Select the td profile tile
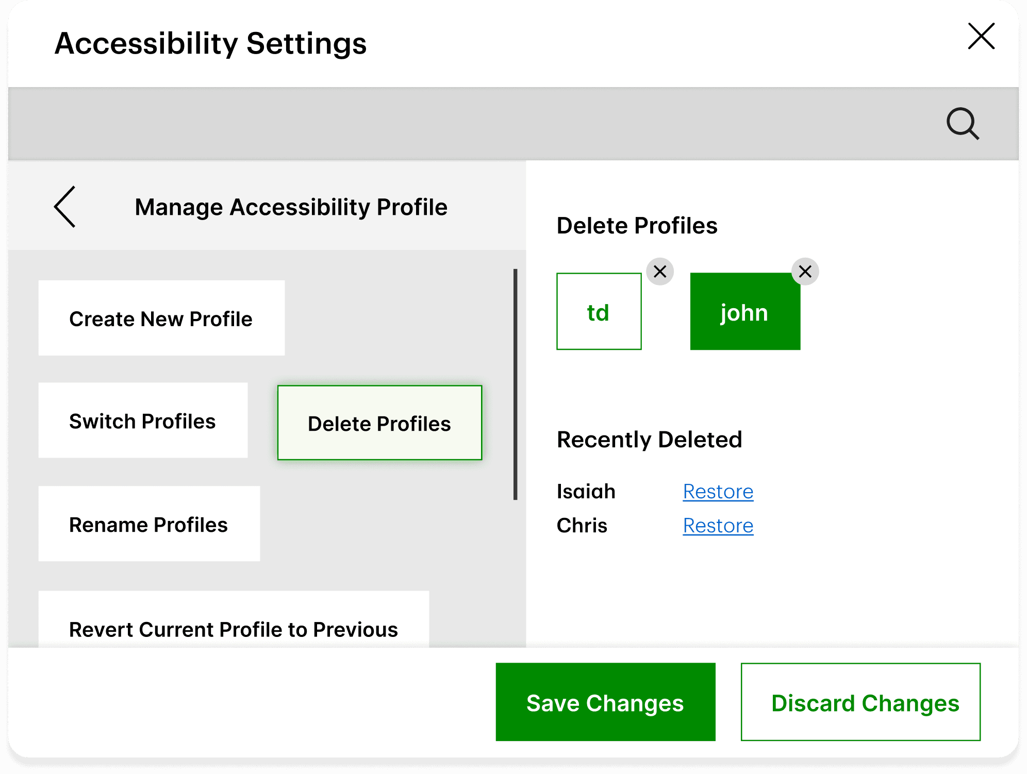Image resolution: width=1027 pixels, height=774 pixels. (x=599, y=311)
